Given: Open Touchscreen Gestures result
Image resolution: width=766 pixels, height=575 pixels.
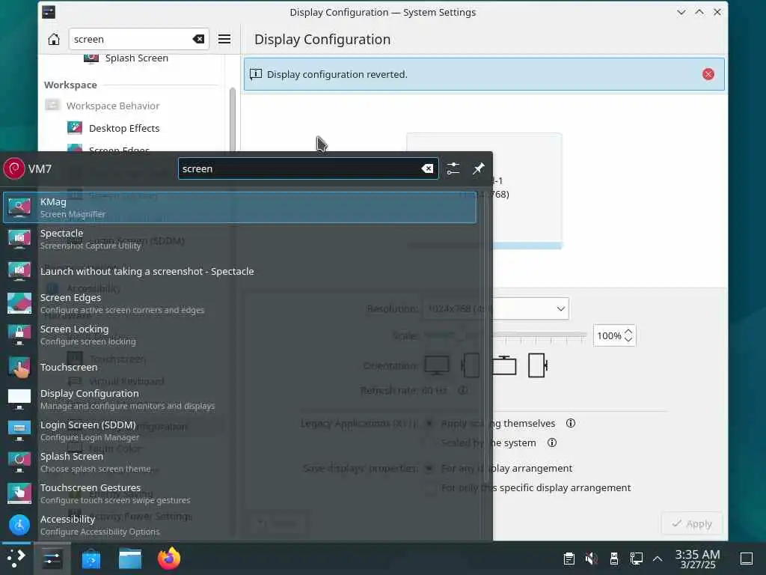Looking at the screenshot, I should (x=239, y=493).
